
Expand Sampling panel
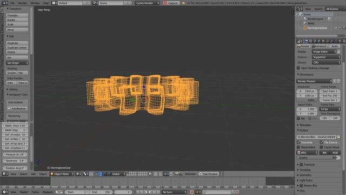[x=304, y=170]
